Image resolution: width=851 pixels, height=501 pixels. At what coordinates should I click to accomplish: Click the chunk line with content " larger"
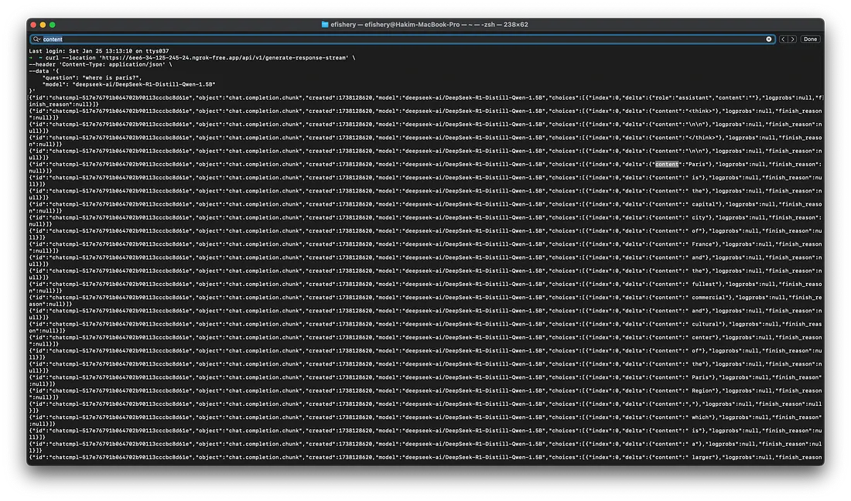click(x=425, y=457)
